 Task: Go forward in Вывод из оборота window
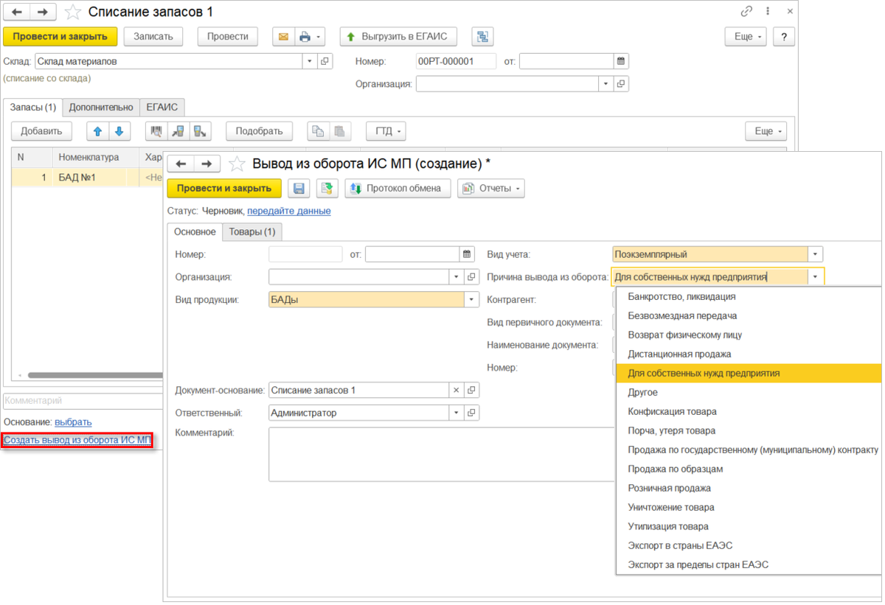(207, 164)
